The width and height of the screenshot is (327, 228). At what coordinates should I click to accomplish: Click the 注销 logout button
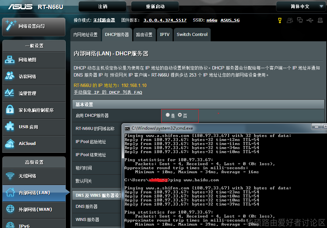tap(103, 6)
